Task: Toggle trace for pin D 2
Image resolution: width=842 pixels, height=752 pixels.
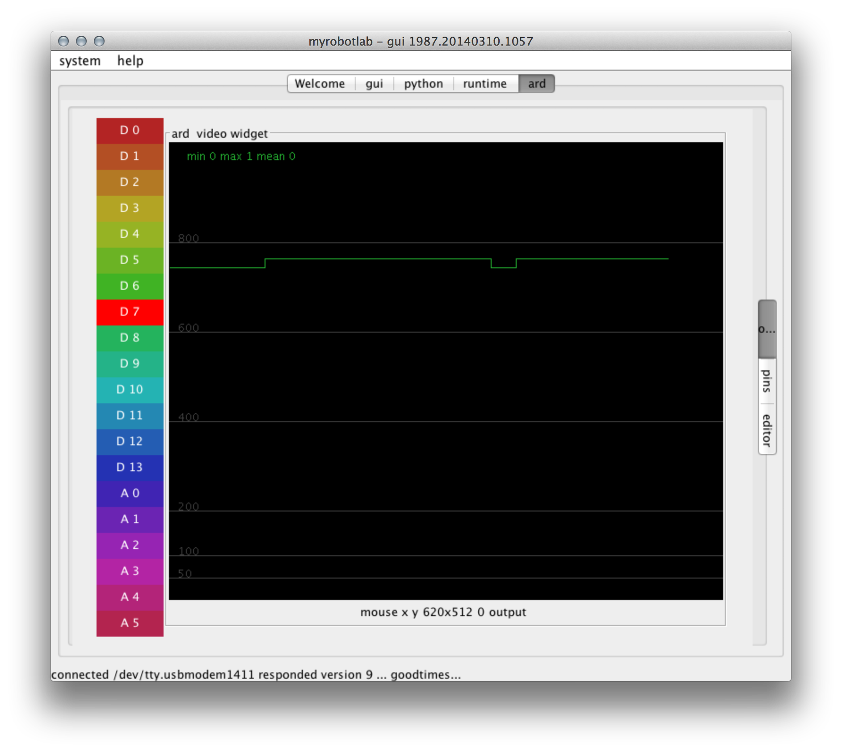Action: pyautogui.click(x=130, y=182)
